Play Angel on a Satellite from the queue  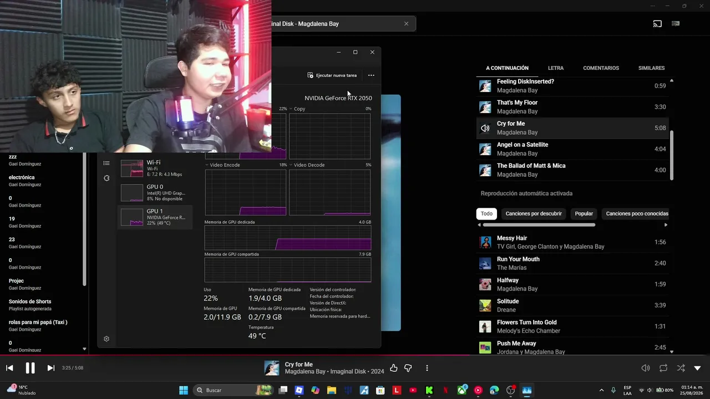572,149
